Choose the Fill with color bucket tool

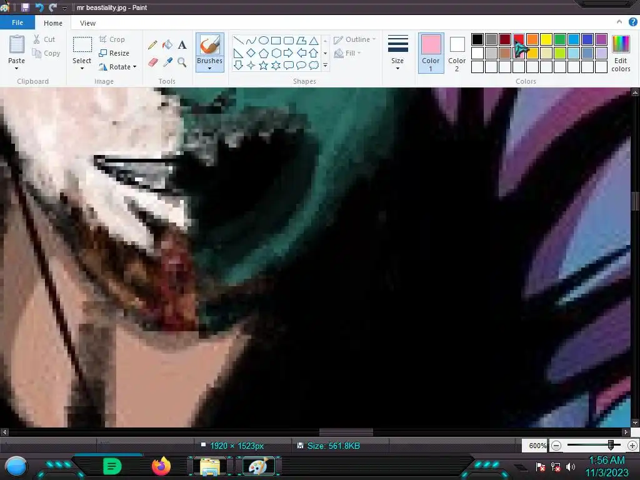pos(167,45)
